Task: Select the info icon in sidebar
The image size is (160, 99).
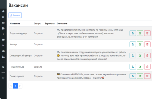Action: coord(3,34)
